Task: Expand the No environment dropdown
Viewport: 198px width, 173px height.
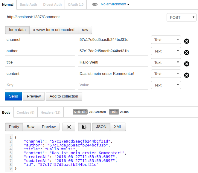Action: point(115,4)
